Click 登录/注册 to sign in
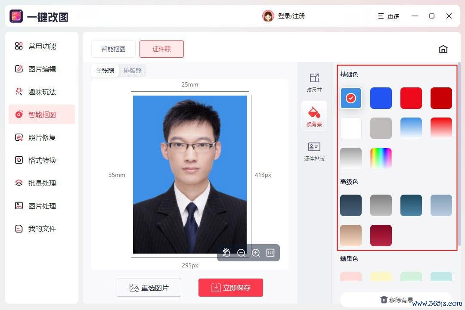The image size is (465, 310). tap(291, 16)
